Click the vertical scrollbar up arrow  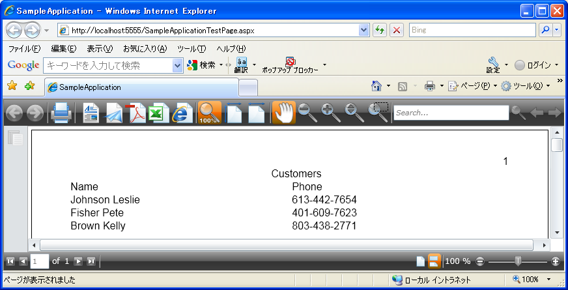pyautogui.click(x=557, y=132)
